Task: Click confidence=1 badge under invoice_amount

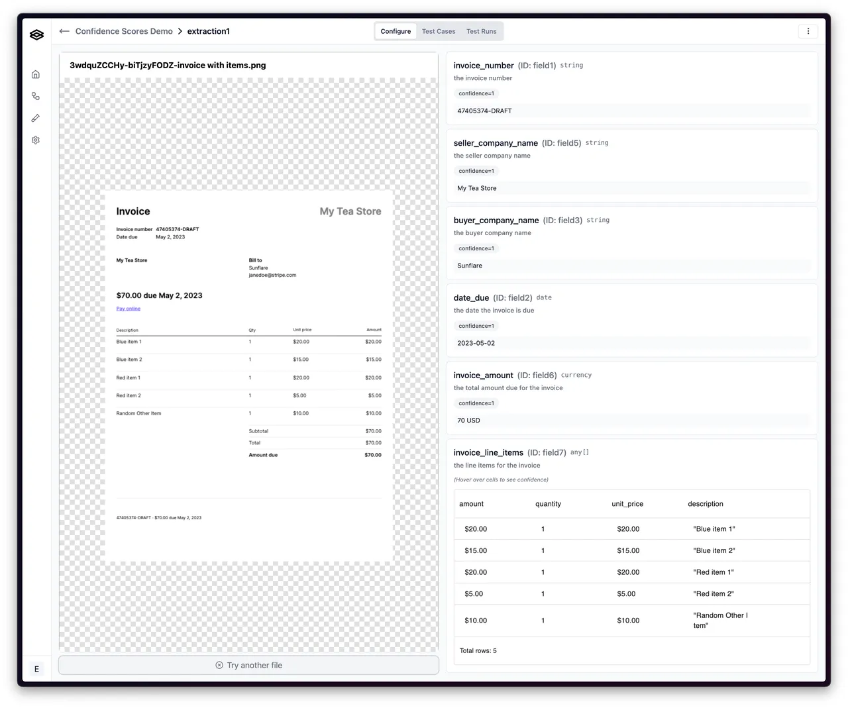Action: pyautogui.click(x=476, y=403)
